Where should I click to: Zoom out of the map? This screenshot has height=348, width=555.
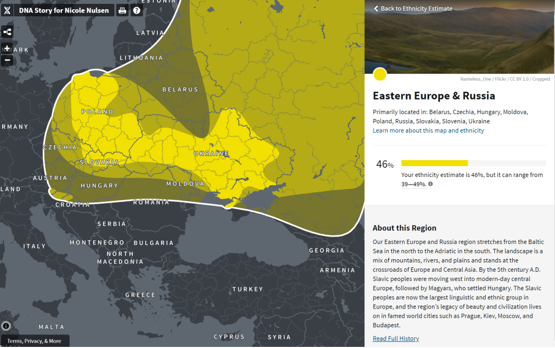click(x=7, y=60)
